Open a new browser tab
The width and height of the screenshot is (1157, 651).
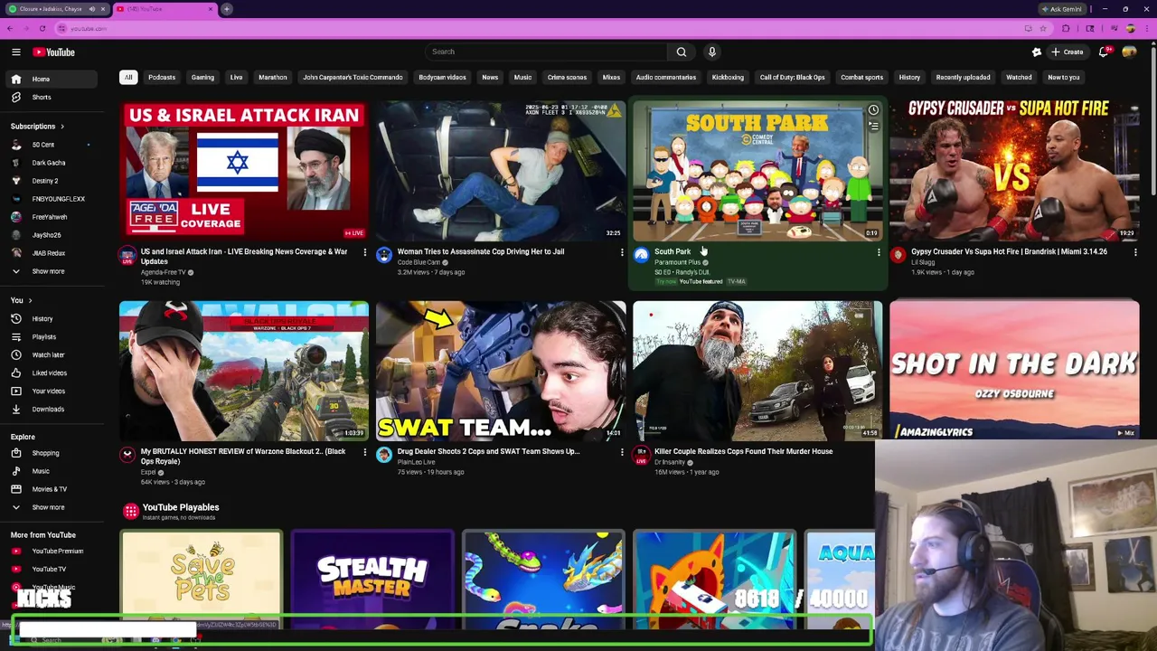coord(227,9)
